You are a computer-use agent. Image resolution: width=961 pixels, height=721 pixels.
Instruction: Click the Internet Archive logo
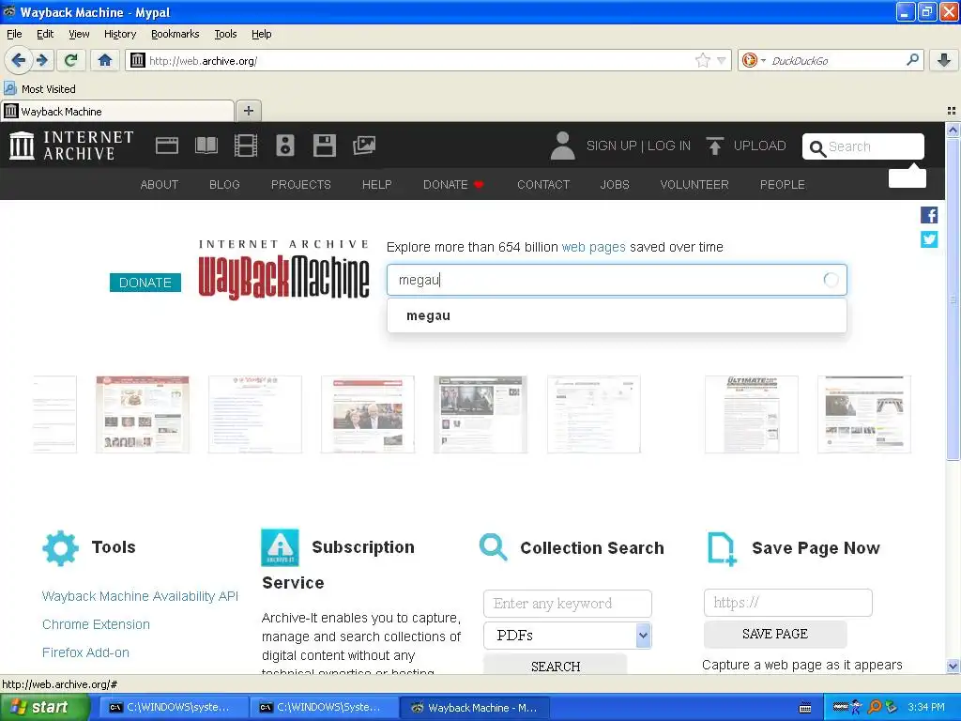(71, 146)
